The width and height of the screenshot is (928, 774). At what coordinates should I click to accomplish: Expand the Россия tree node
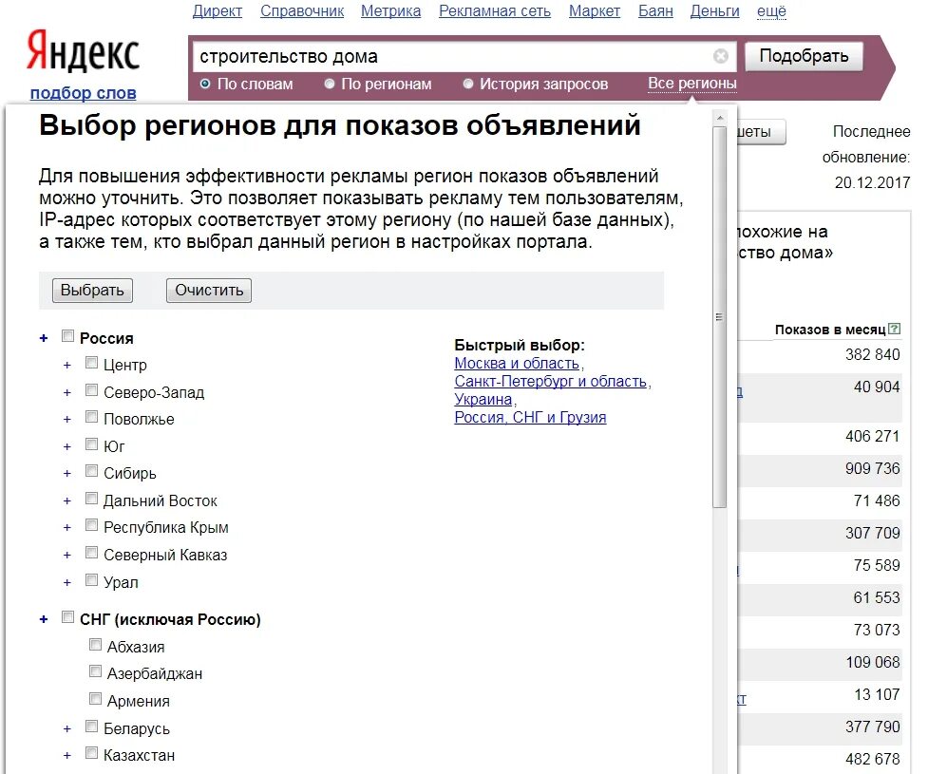pyautogui.click(x=44, y=338)
